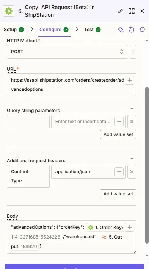Insert data into URL with plus icon
The height and width of the screenshot is (269, 149).
pyautogui.click(x=130, y=80)
